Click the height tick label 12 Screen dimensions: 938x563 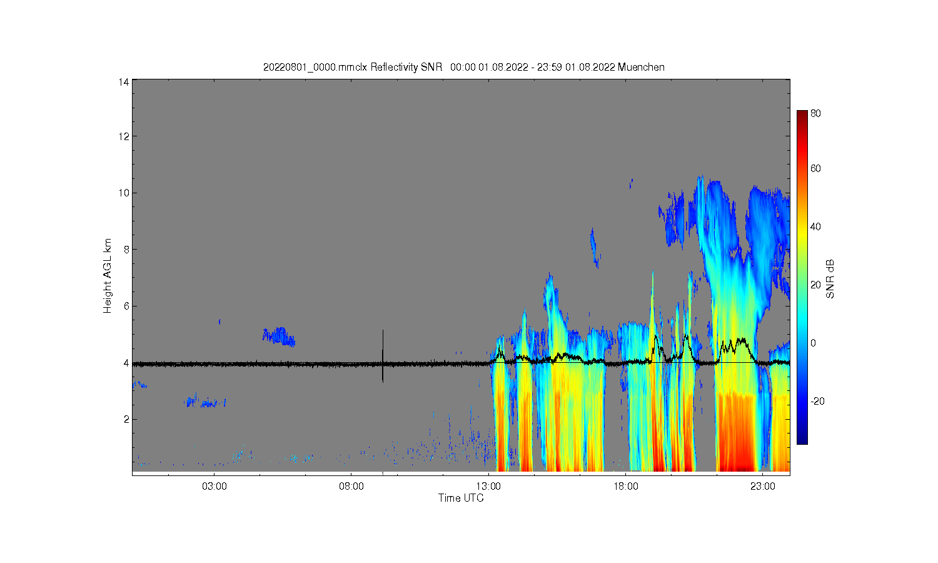point(124,136)
